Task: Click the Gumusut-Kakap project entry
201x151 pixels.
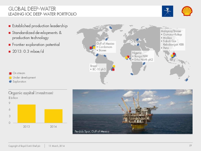Action: [x=172, y=34]
